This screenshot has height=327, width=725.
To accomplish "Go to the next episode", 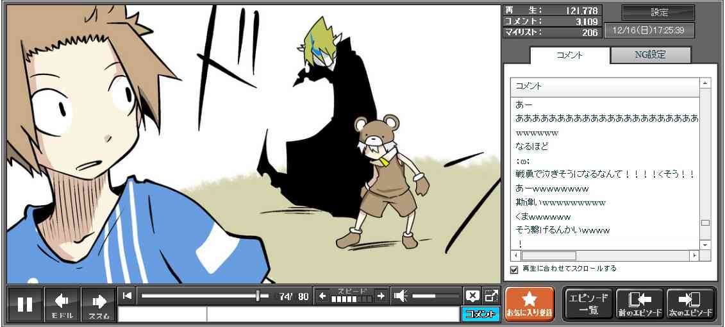I will pos(690,304).
